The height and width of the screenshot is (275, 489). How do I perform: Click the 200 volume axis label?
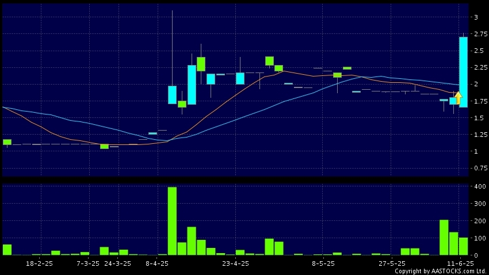point(480,221)
